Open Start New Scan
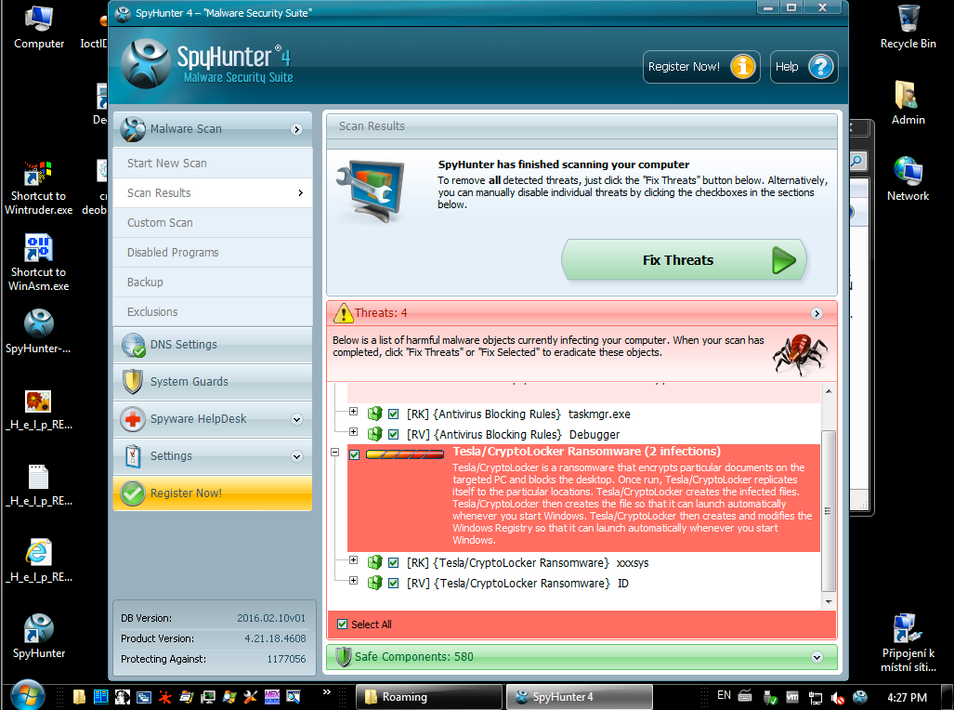The height and width of the screenshot is (710, 954). pos(213,164)
